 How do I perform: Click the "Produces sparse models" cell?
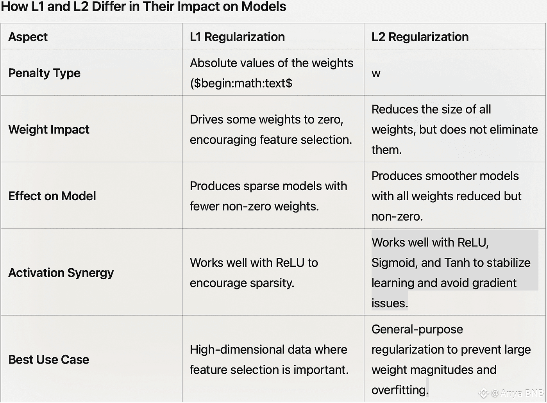tap(268, 196)
